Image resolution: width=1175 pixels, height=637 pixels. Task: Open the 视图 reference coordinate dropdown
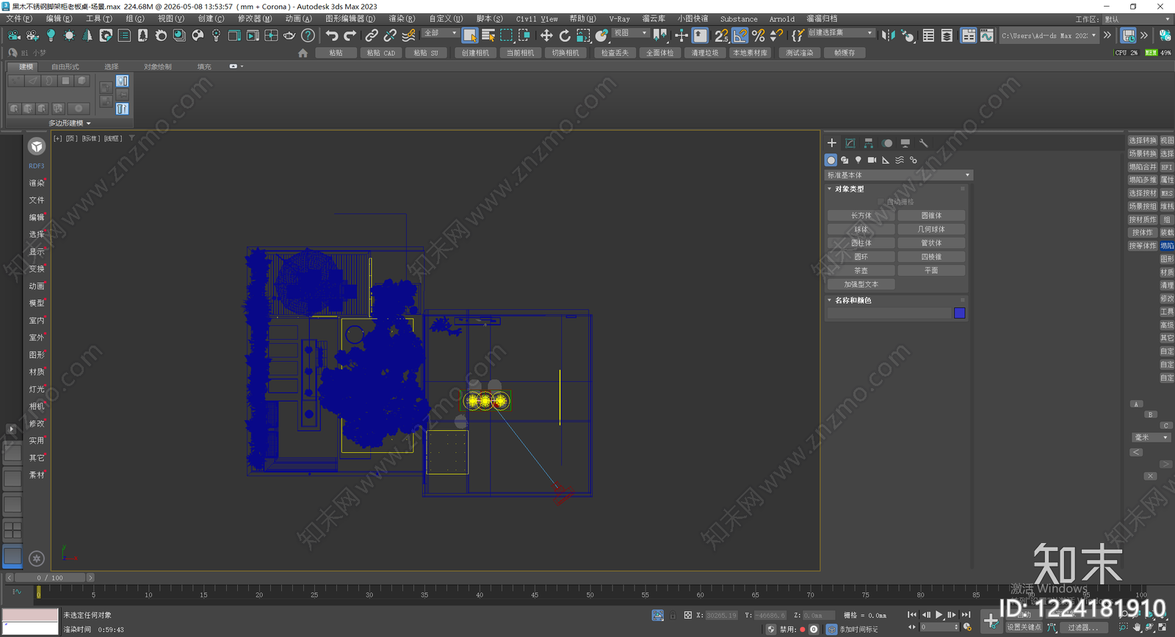[630, 33]
